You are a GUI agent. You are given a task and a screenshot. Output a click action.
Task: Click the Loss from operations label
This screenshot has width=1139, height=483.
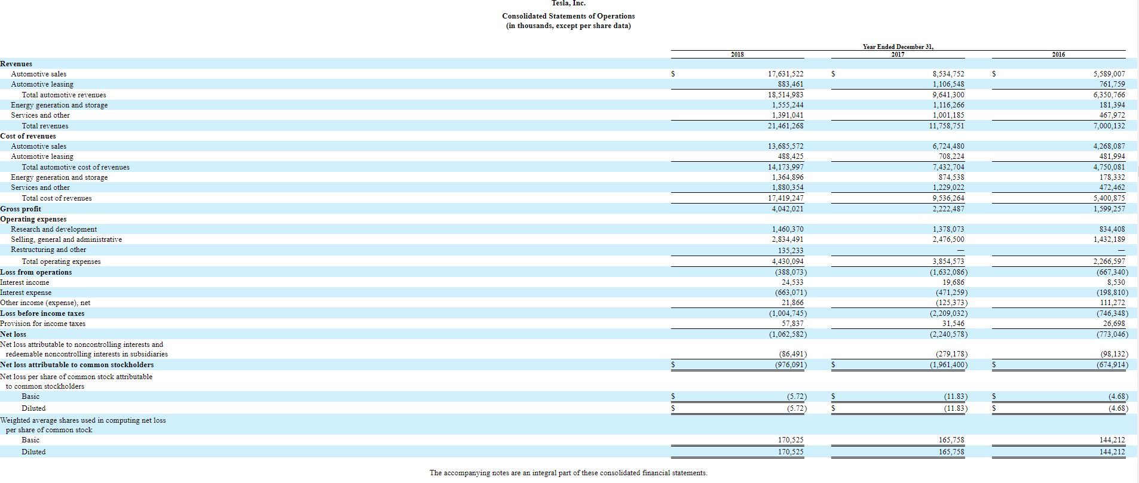(36, 272)
